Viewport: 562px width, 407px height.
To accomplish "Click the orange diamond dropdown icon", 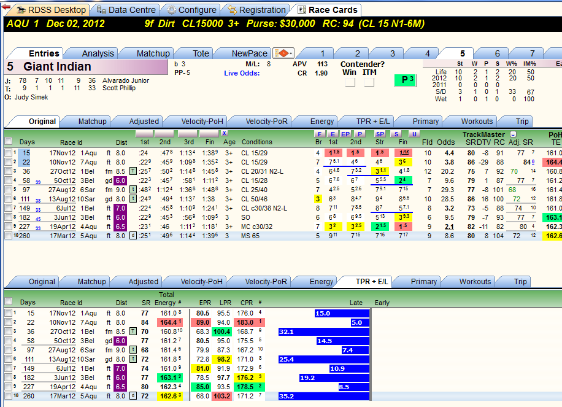I will pyautogui.click(x=283, y=53).
